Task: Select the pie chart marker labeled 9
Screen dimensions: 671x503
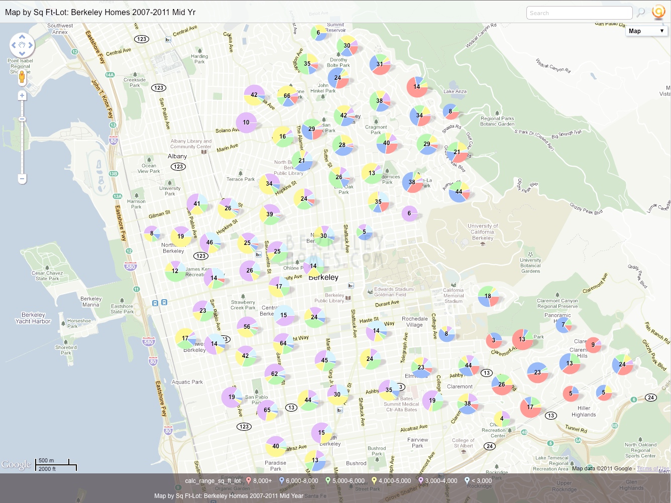Action: pos(593,345)
